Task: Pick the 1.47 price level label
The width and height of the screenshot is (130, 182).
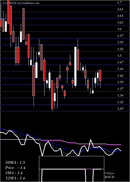Action: click(120, 62)
